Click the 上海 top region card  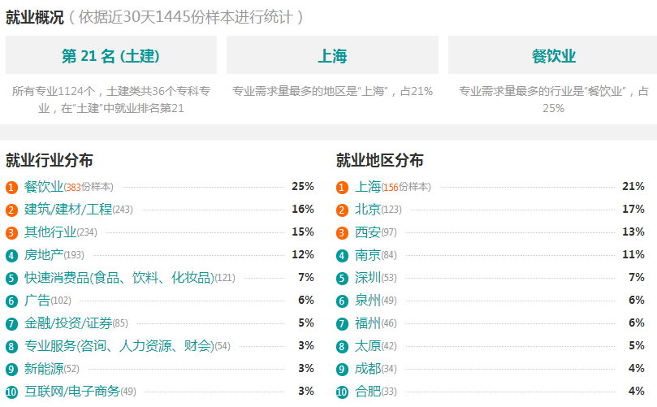332,55
